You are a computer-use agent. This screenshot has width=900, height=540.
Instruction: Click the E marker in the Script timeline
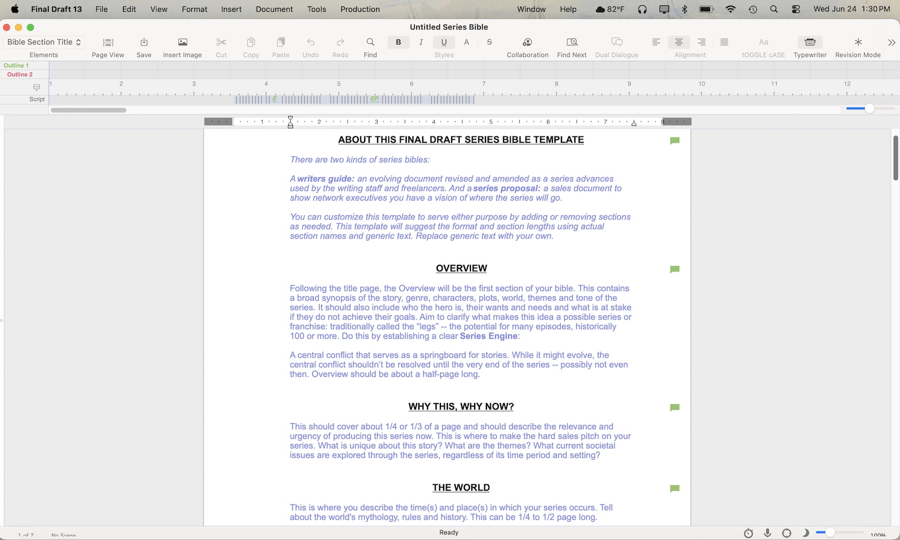point(275,99)
